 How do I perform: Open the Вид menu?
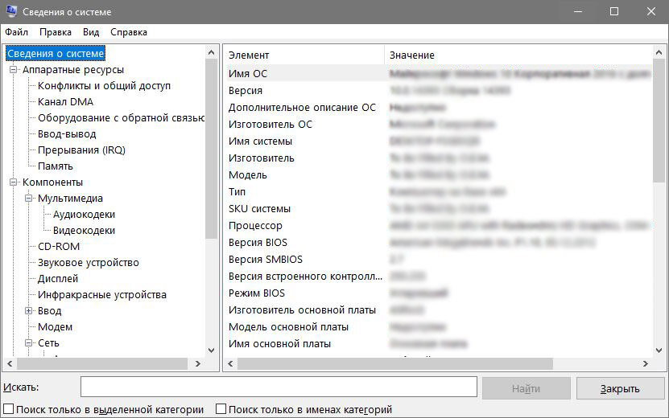(91, 32)
